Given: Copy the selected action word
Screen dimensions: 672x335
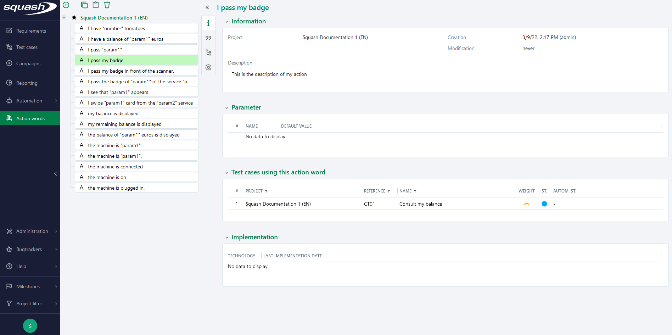Looking at the screenshot, I should (x=84, y=5).
